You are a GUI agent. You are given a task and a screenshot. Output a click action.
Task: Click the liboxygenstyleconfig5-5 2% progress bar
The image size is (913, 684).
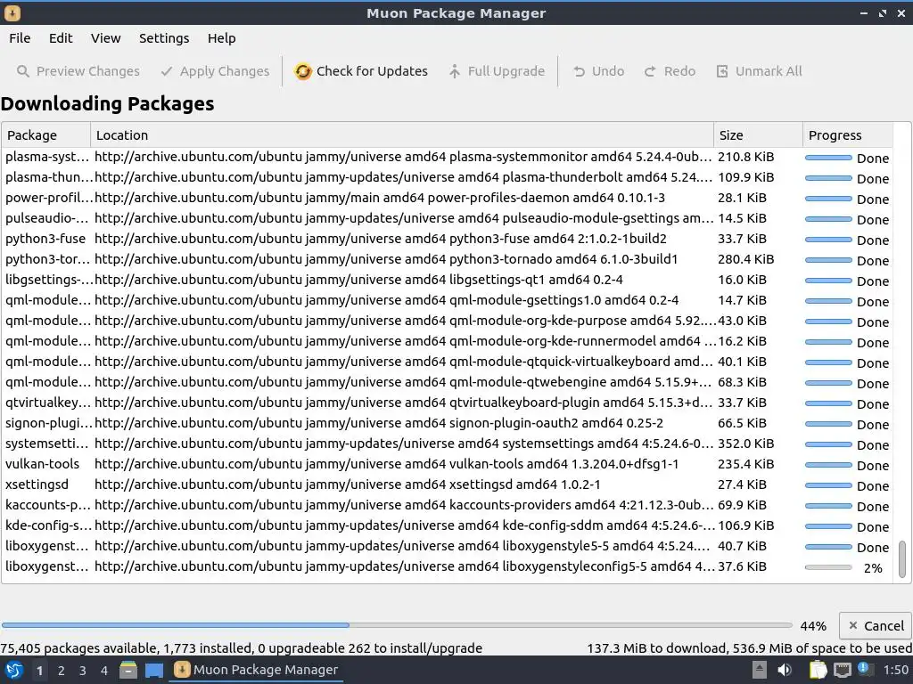click(x=828, y=567)
